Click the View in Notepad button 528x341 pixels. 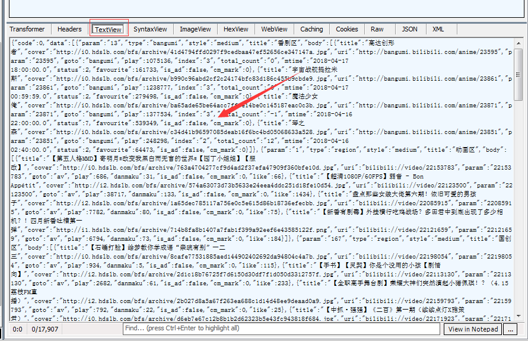473,329
